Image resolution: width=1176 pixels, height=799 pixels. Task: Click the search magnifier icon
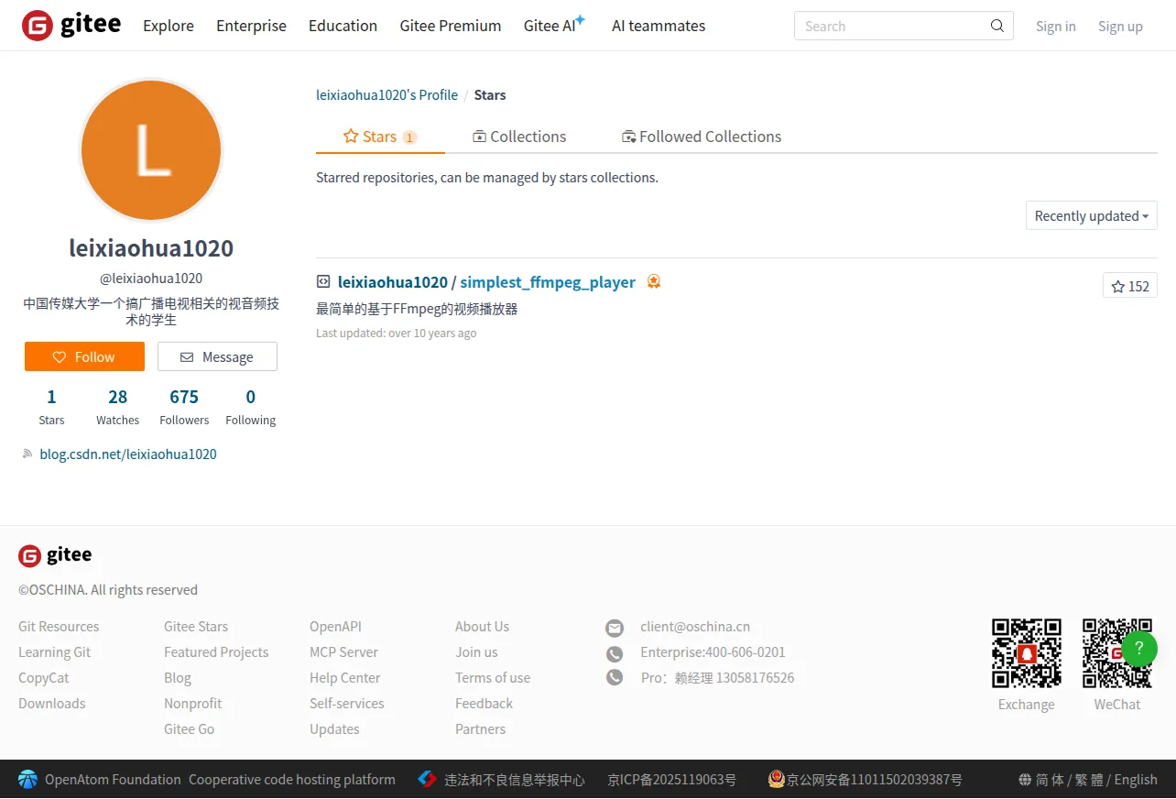[997, 26]
